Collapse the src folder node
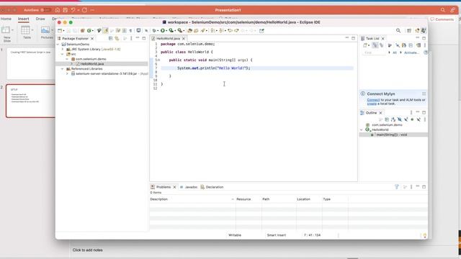Image resolution: width=461 pixels, height=259 pixels. pos(63,54)
